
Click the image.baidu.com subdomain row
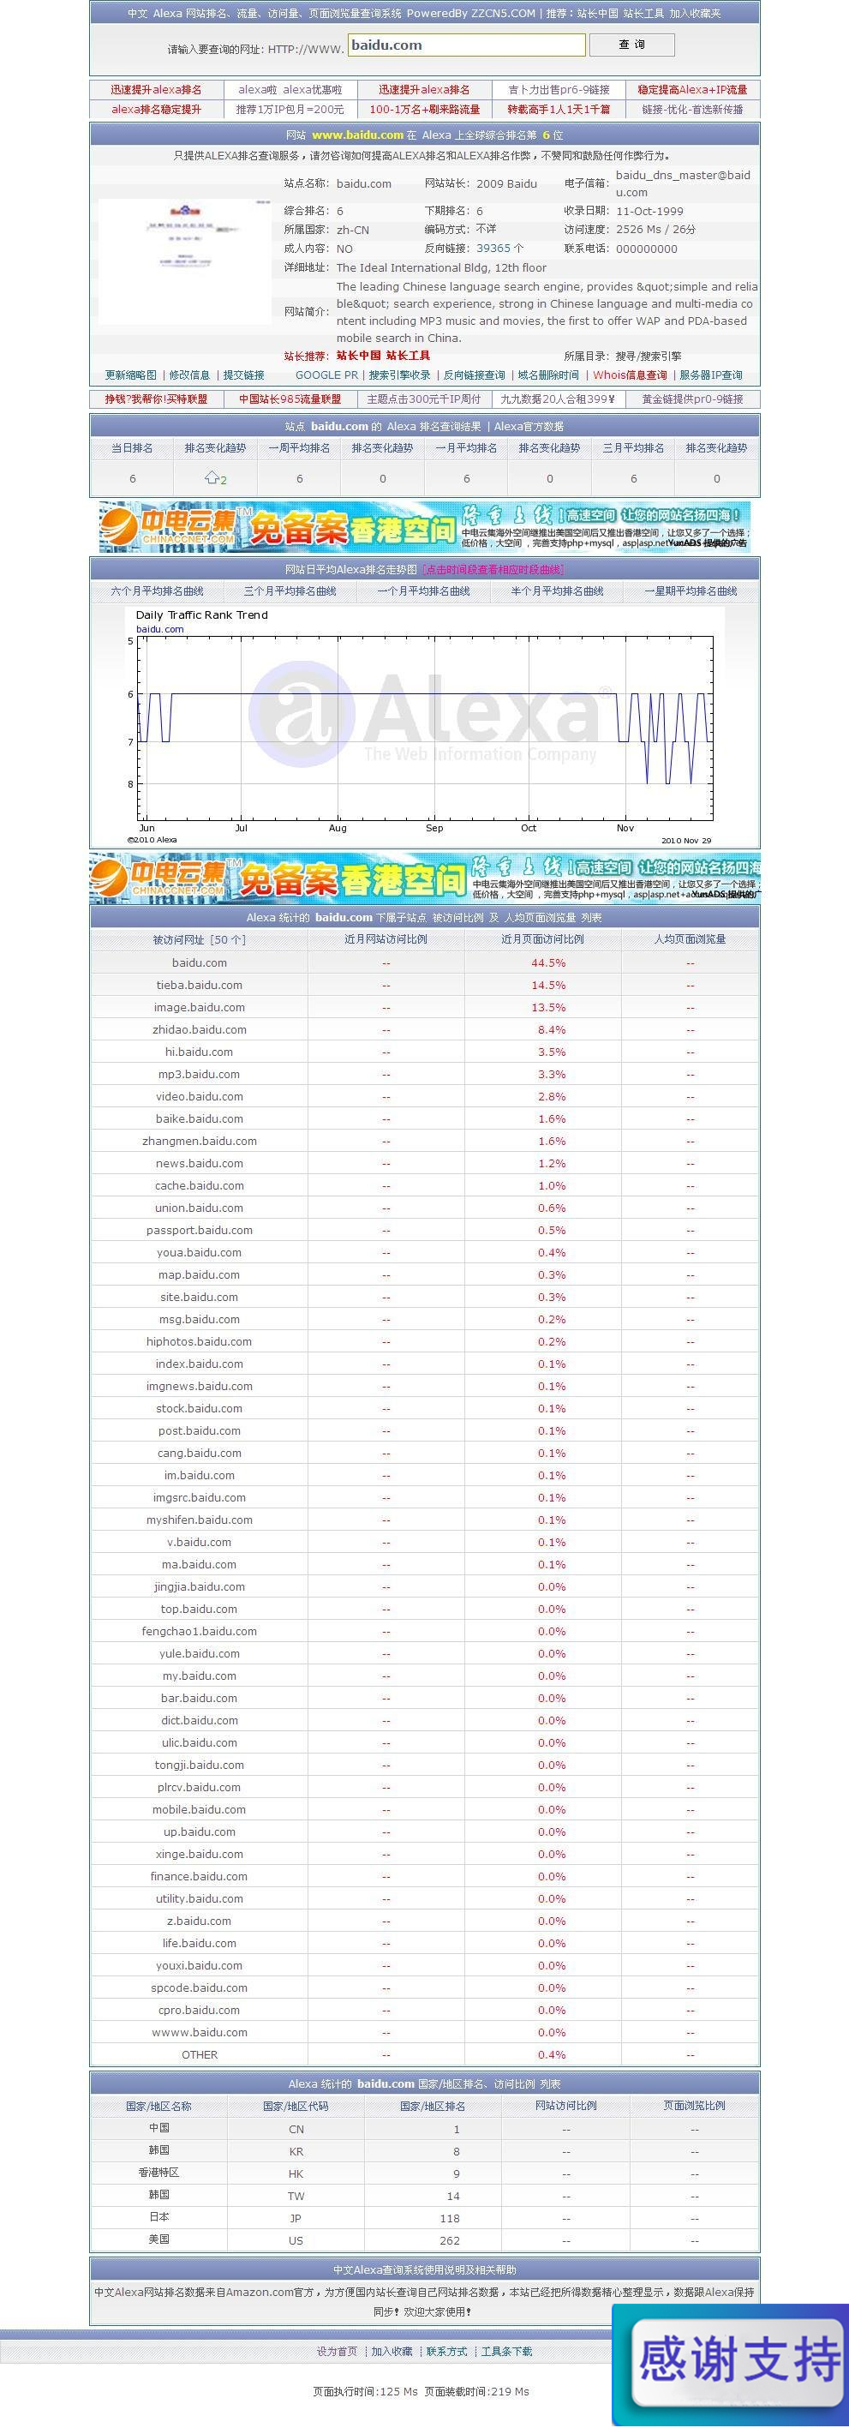pos(424,1008)
